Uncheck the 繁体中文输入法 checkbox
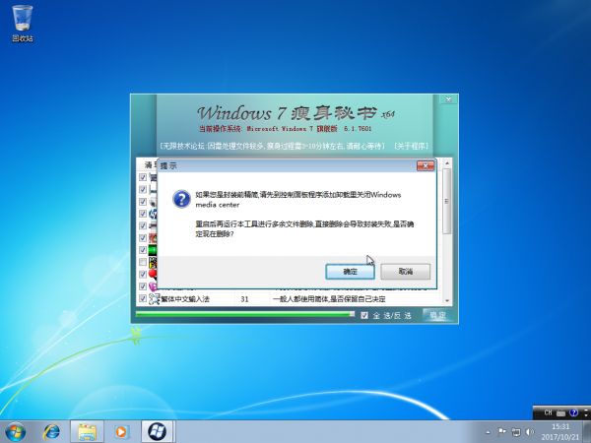This screenshot has width=591, height=443. 143,298
